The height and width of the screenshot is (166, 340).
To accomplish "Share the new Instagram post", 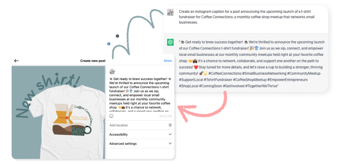I will point(168,61).
